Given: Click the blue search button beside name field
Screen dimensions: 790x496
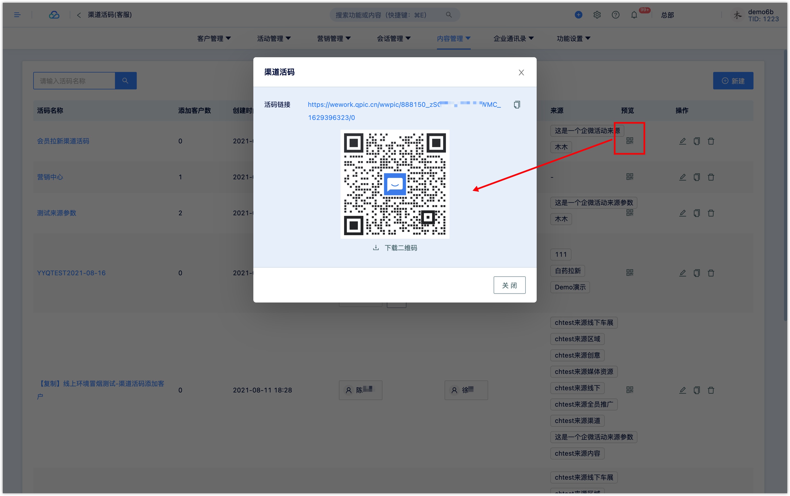Looking at the screenshot, I should point(126,81).
